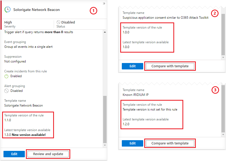The image size is (226, 161).
Task: Click the Suppression 'Not configured' value
Action: [15, 61]
